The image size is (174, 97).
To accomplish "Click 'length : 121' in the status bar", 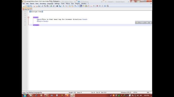I will (72, 92).
